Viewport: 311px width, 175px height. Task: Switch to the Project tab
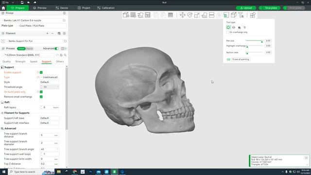pyautogui.click(x=84, y=8)
